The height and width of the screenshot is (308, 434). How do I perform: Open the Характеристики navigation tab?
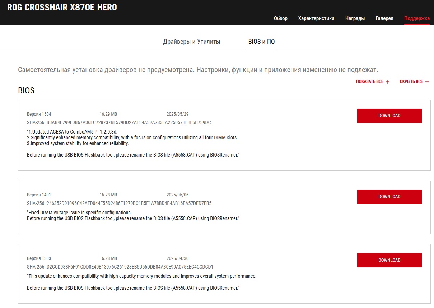point(316,18)
